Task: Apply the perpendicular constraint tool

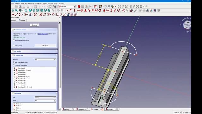Action: point(86,10)
